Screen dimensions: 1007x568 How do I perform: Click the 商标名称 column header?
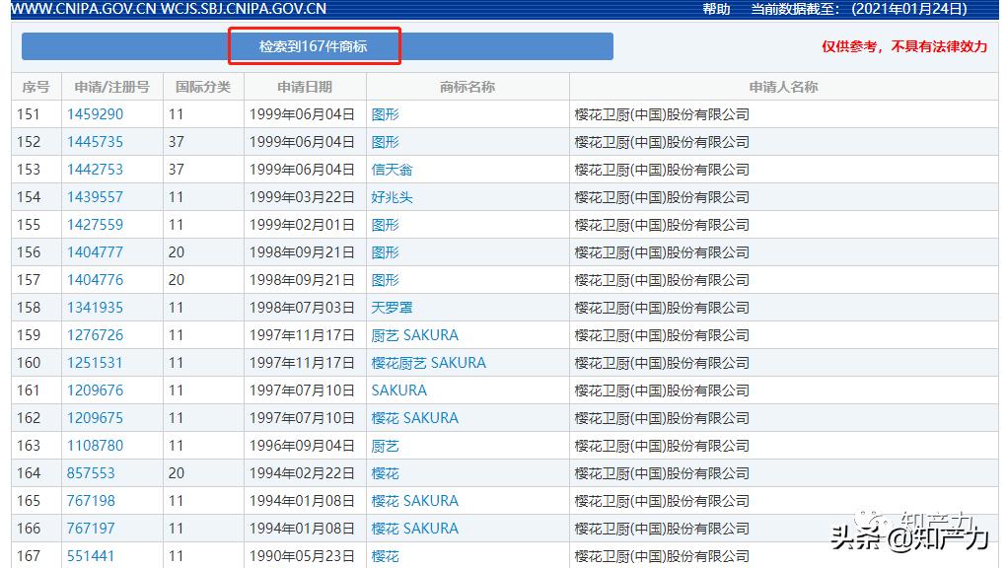coord(467,87)
